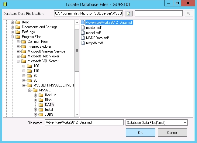Viewport: 197px width, 143px height.
Task: Click the DATA folder icon
Action: 41,105
